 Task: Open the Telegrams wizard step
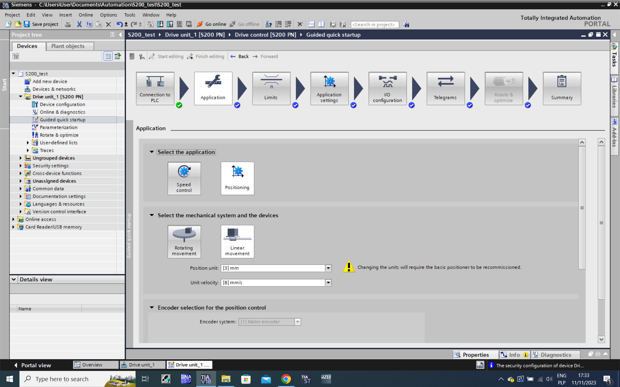[445, 88]
